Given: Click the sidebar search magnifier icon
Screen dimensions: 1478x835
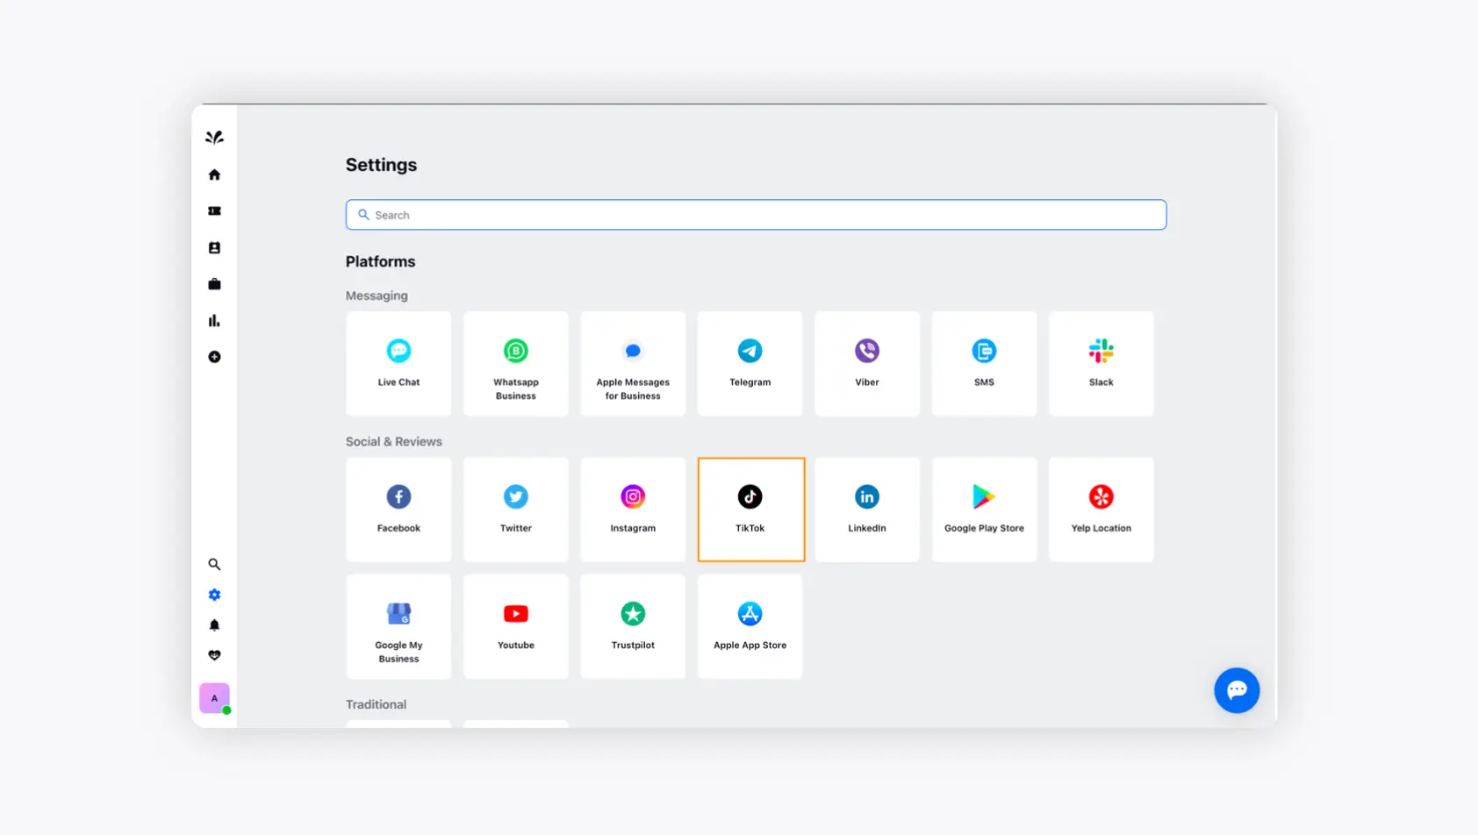Looking at the screenshot, I should pos(214,565).
